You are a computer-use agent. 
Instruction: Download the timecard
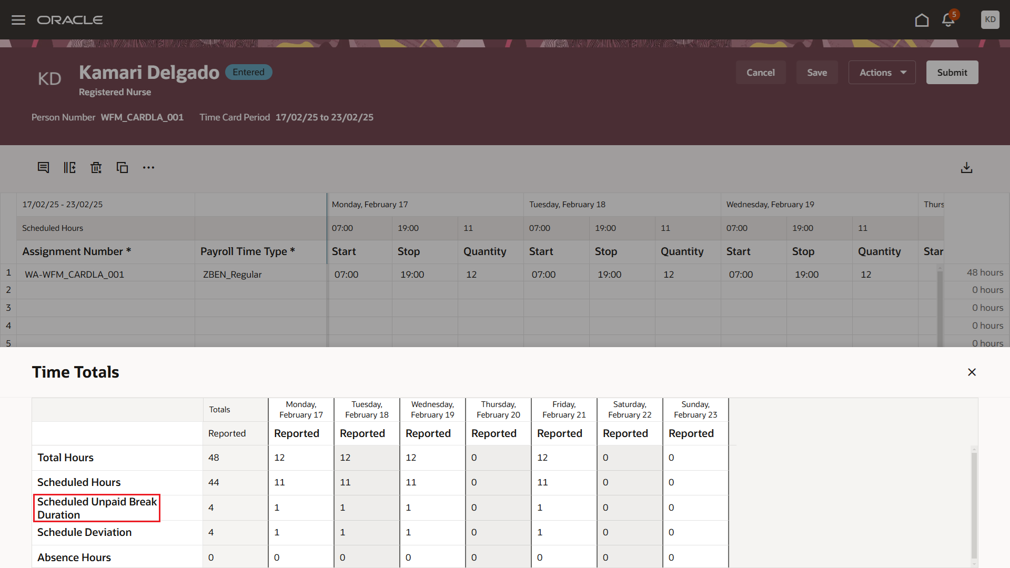tap(967, 167)
